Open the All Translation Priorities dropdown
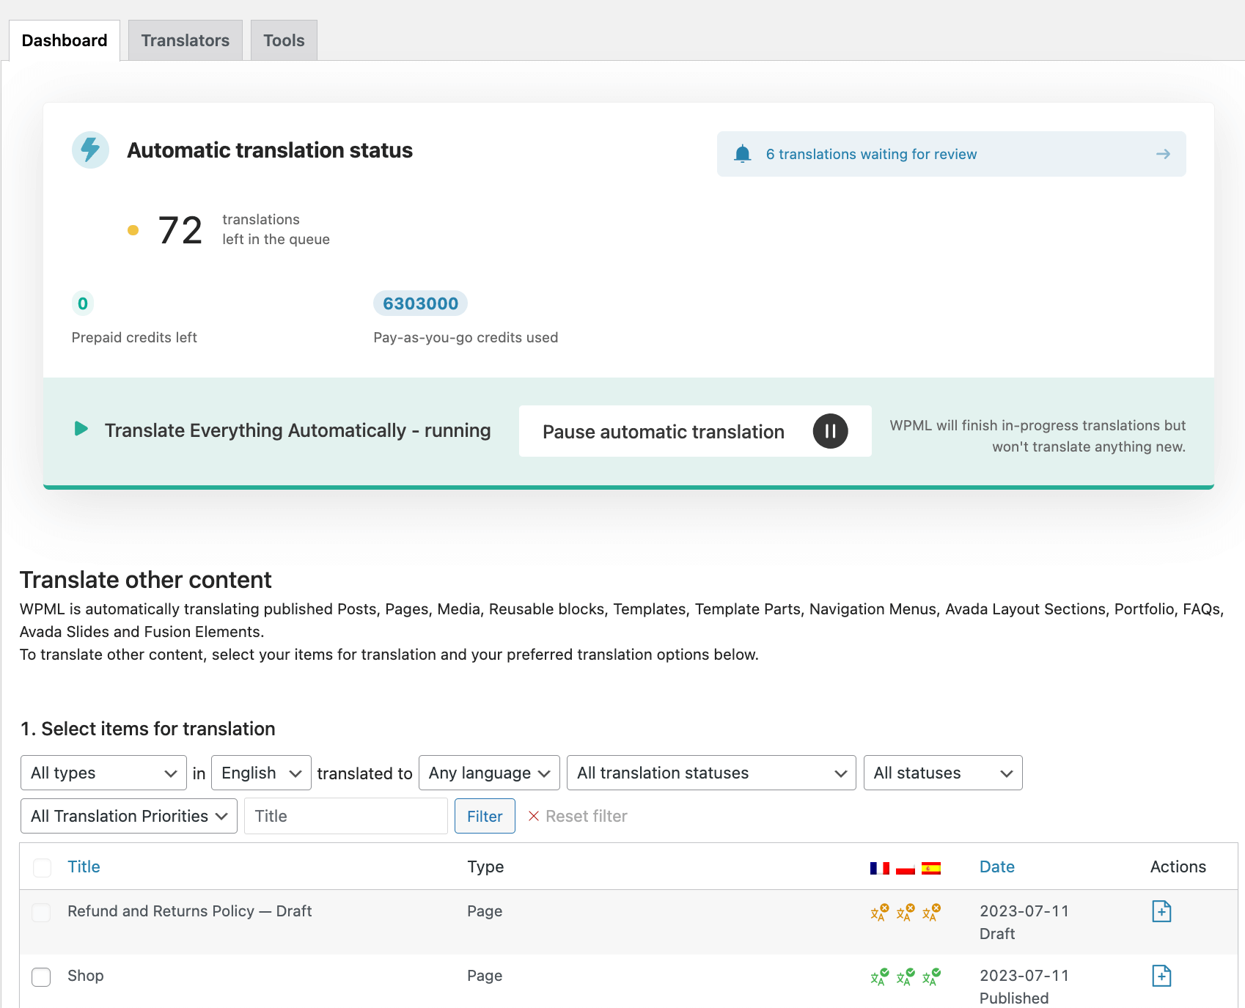1245x1008 pixels. click(x=129, y=816)
